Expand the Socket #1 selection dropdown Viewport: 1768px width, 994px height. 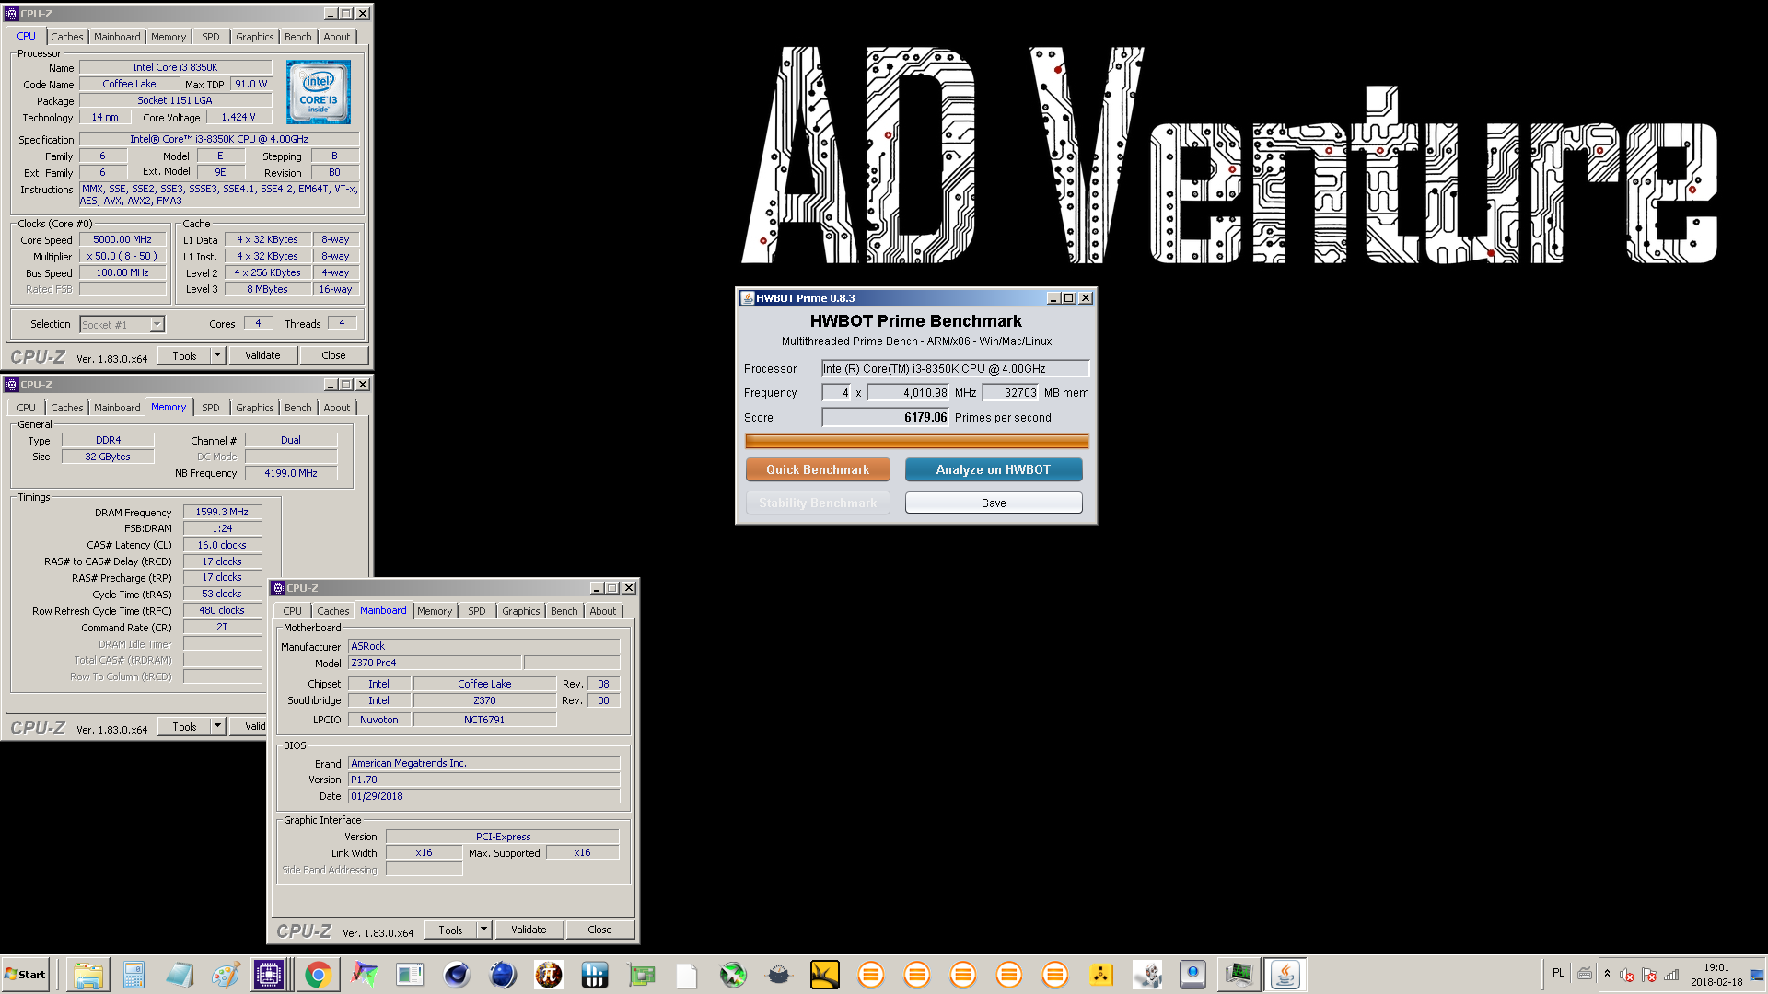click(x=157, y=324)
